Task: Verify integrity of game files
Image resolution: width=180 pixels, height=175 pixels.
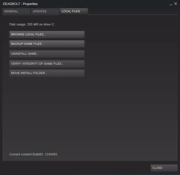Action: point(47,64)
